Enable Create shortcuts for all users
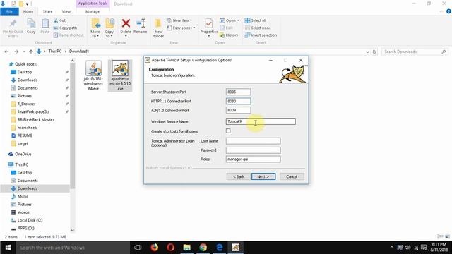This screenshot has width=452, height=254. coord(228,131)
